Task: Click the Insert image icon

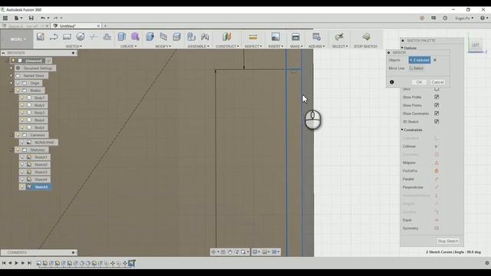Action: pyautogui.click(x=275, y=37)
